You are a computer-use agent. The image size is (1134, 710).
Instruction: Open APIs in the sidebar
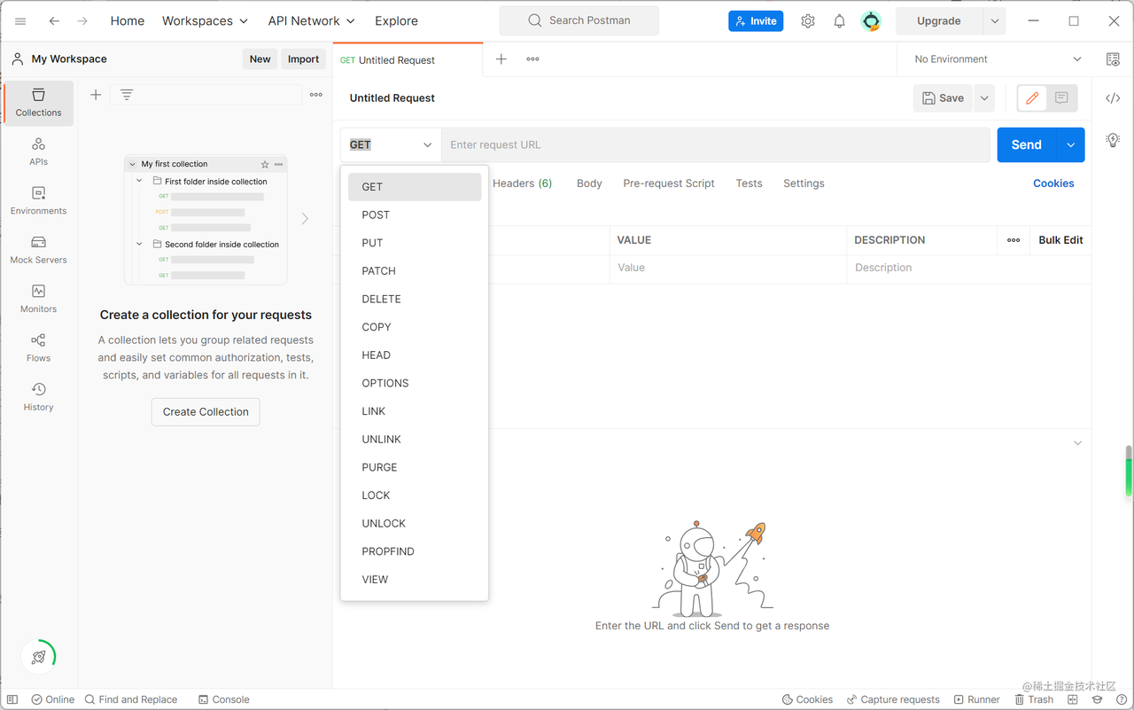tap(39, 152)
